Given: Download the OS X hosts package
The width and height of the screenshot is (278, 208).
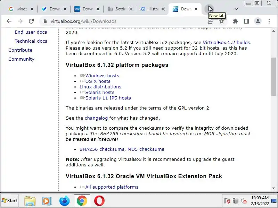Looking at the screenshot, I should click(x=98, y=81).
